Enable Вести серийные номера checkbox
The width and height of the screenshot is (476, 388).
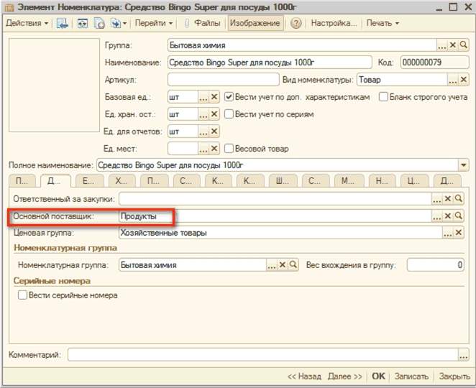[22, 295]
